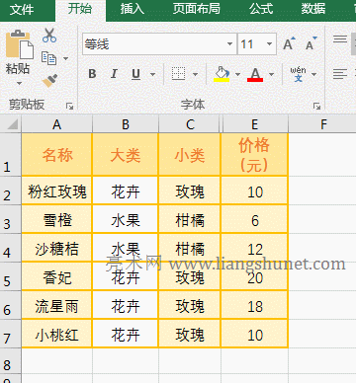Click 玫瑰 cell in row 7
Image resolution: width=356 pixels, height=383 pixels.
pos(190,334)
